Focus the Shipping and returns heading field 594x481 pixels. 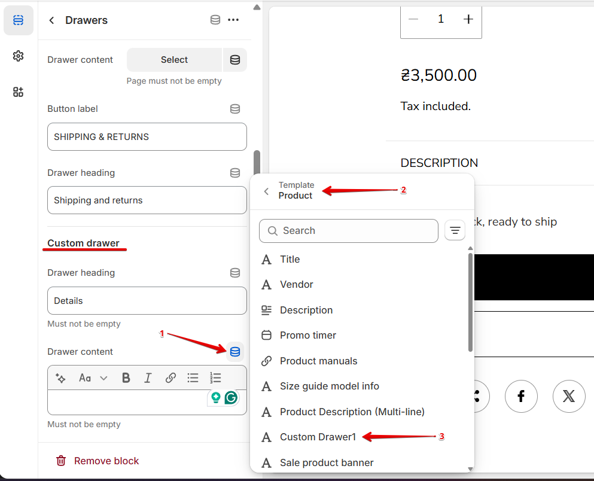click(x=147, y=200)
